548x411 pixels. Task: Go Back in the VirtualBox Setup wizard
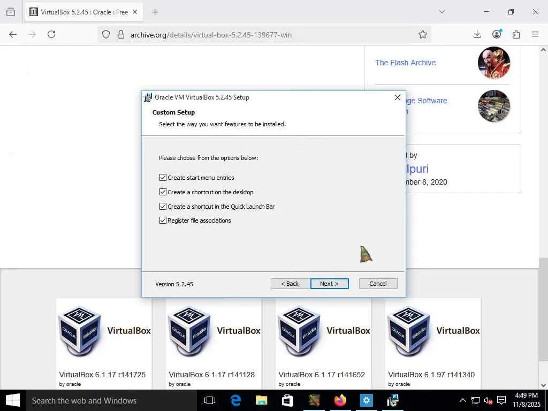[x=290, y=284]
